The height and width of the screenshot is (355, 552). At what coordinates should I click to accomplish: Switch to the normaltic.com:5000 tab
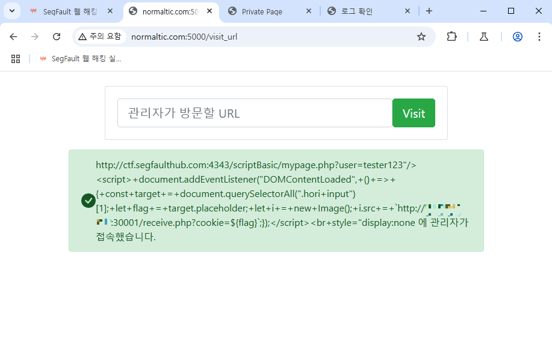[170, 11]
